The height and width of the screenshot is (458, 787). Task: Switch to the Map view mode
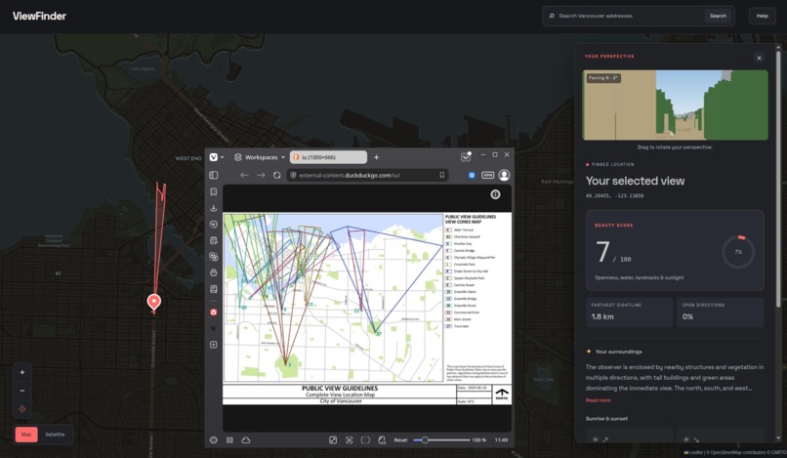26,434
